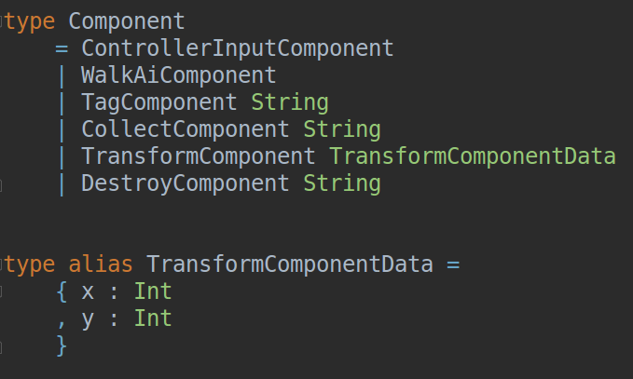Click String type after CollectComponent
Viewport: 633px width, 379px height.
(342, 129)
